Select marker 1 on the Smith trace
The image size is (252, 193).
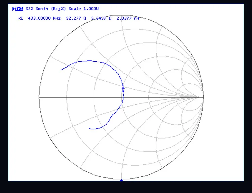(123, 90)
